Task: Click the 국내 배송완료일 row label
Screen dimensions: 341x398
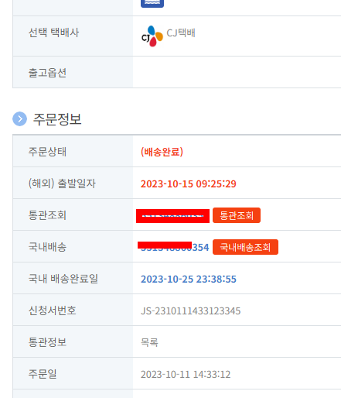Action: coord(63,279)
